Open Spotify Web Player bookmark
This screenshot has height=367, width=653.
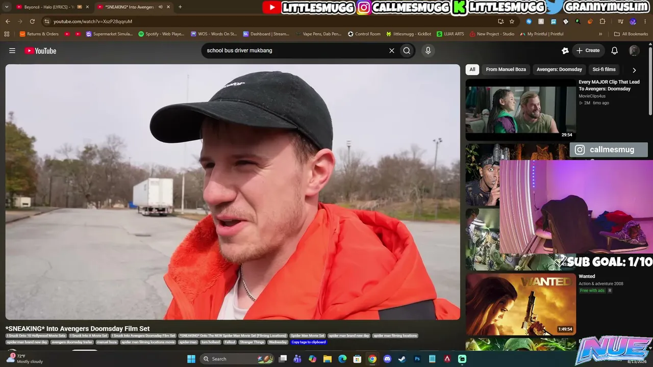(x=161, y=34)
